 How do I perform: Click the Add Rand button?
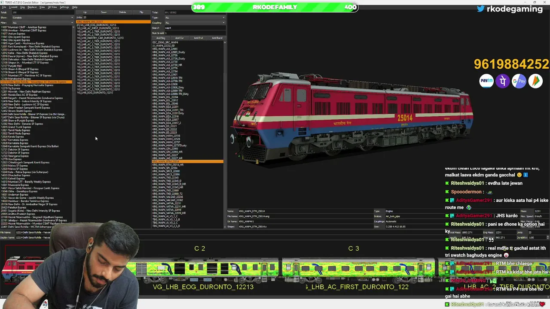[217, 38]
